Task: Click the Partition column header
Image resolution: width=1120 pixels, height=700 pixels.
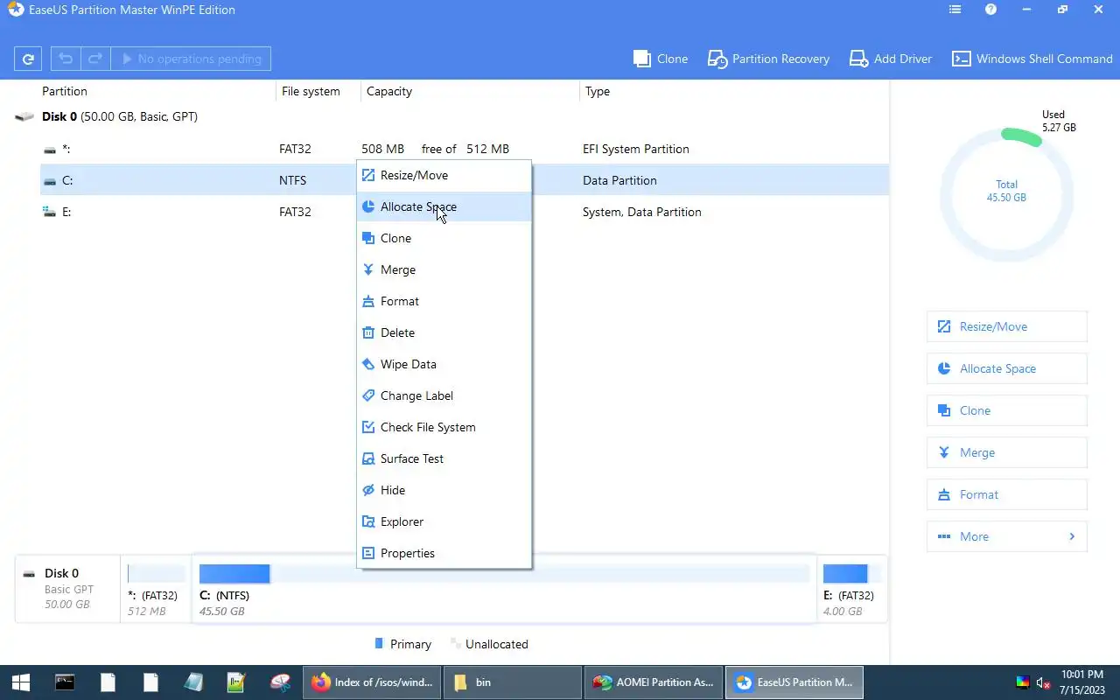Action: pos(65,91)
